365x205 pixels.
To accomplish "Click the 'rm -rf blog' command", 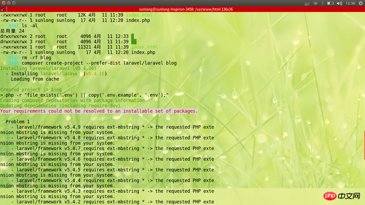I will tap(36, 58).
